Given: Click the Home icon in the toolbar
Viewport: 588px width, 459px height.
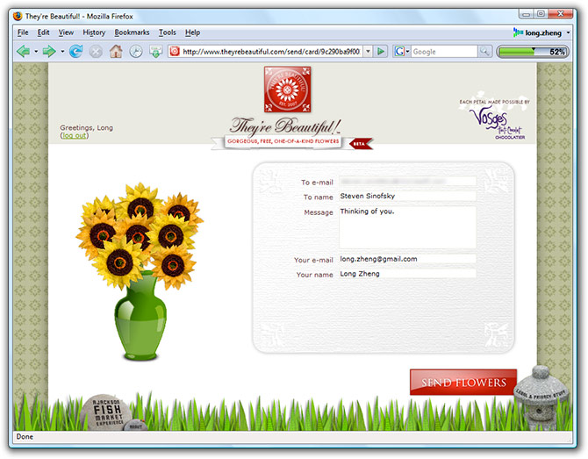Looking at the screenshot, I should 116,52.
